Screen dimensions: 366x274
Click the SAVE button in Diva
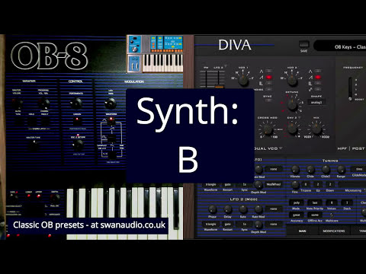point(303,45)
